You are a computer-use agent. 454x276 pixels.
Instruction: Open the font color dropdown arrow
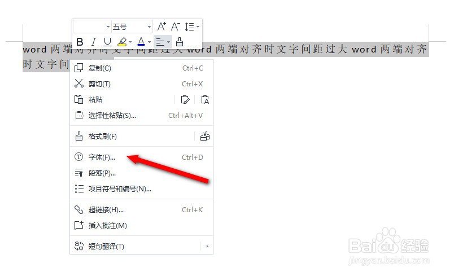click(x=150, y=42)
